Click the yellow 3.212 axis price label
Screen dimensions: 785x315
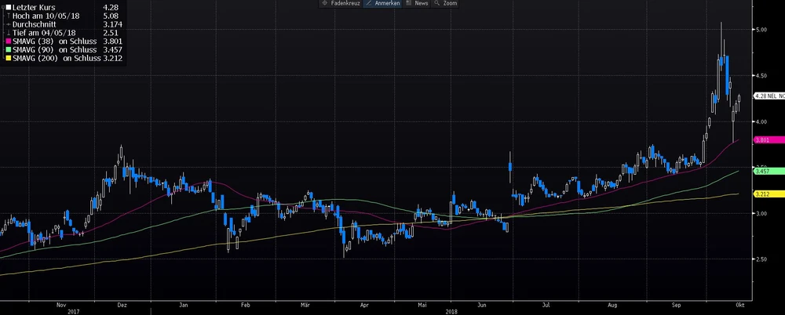pyautogui.click(x=761, y=194)
